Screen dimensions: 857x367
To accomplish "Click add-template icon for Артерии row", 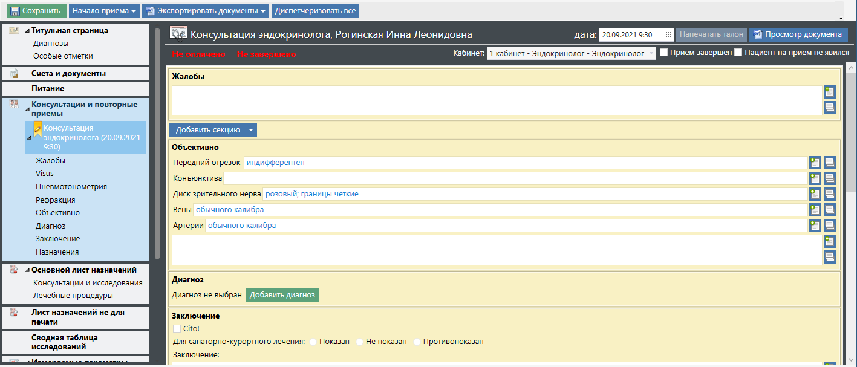I will (815, 226).
